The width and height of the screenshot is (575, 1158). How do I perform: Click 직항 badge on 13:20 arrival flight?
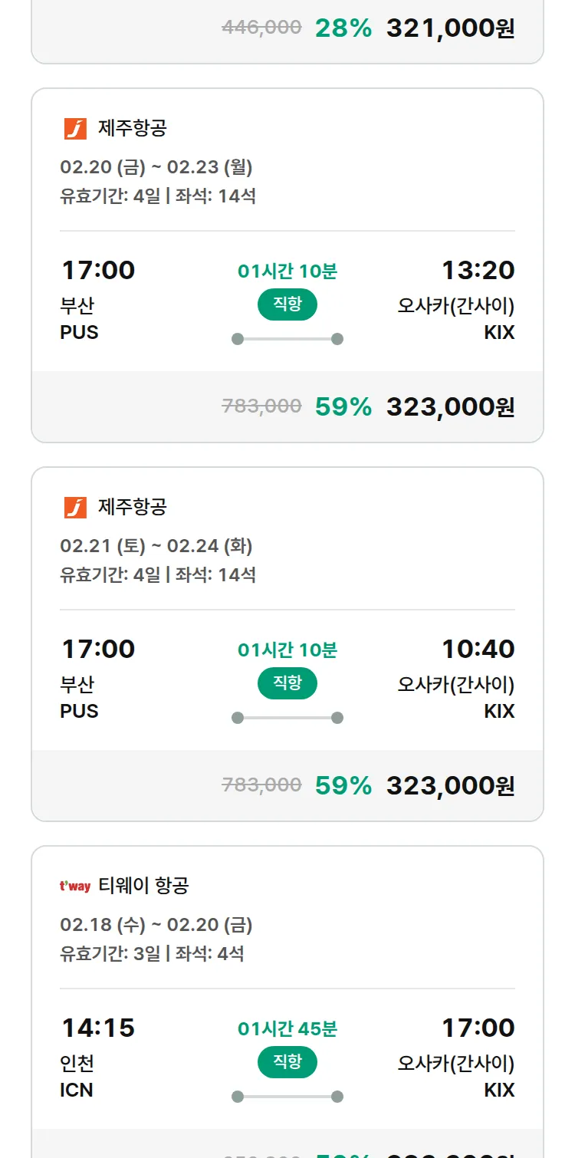287,304
